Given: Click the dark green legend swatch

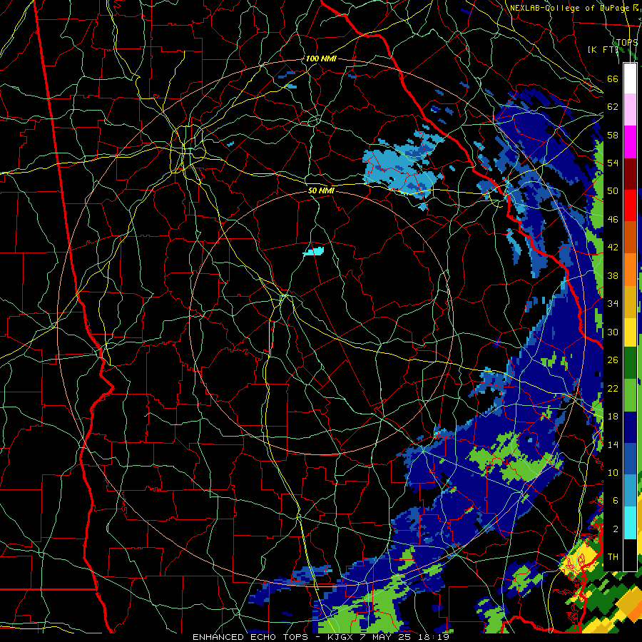Looking at the screenshot, I should (x=630, y=363).
